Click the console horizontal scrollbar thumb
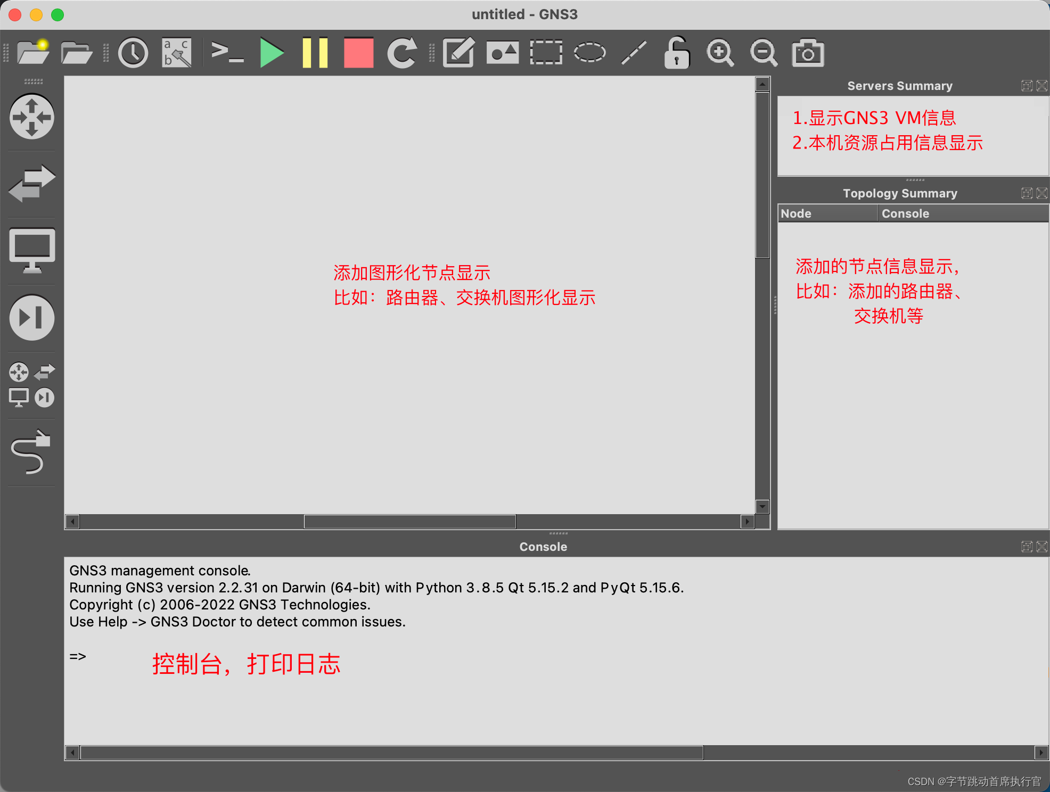Image resolution: width=1050 pixels, height=792 pixels. (392, 753)
